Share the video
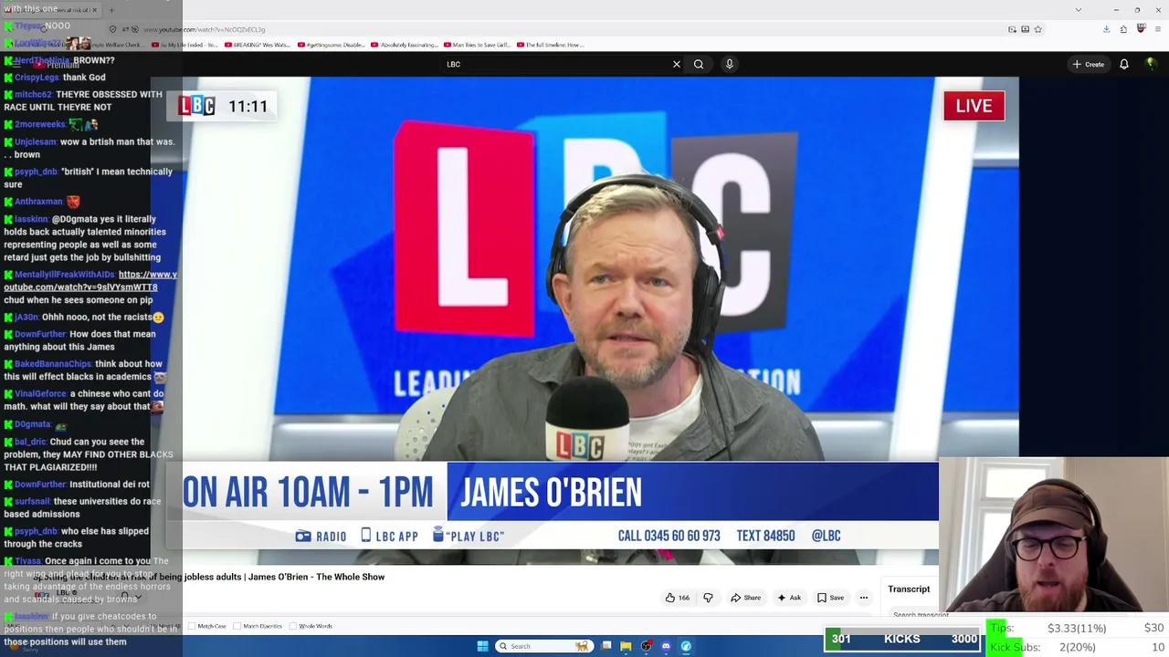The image size is (1169, 657). click(745, 598)
